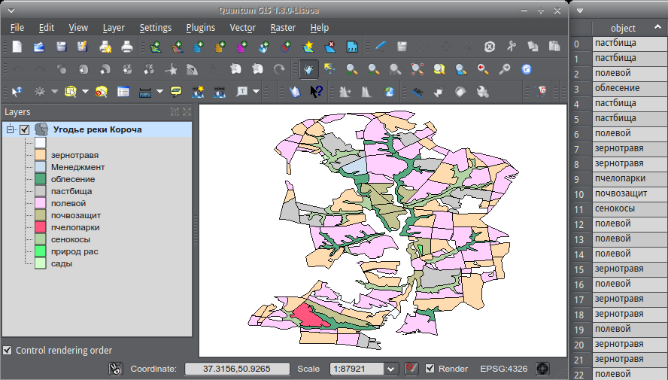The width and height of the screenshot is (668, 380).
Task: Click the Toggle Editing pencil icon
Action: pyautogui.click(x=381, y=47)
